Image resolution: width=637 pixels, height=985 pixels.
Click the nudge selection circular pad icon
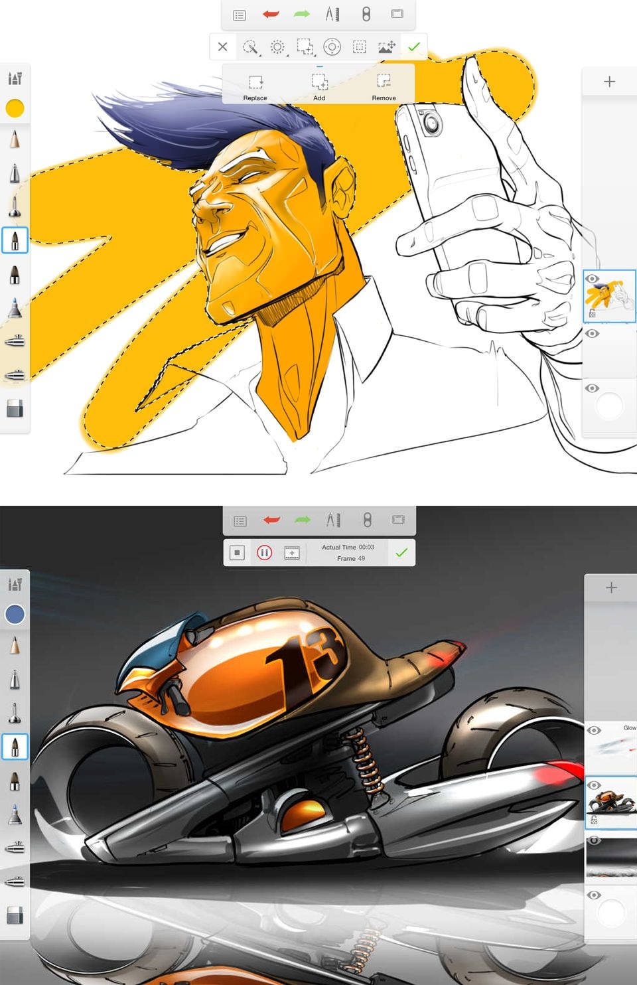point(332,47)
